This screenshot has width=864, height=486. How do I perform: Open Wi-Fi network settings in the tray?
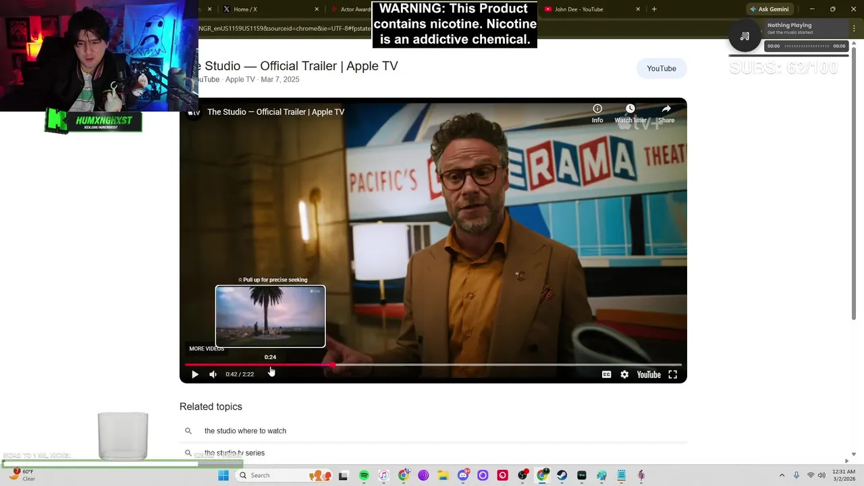pos(811,475)
